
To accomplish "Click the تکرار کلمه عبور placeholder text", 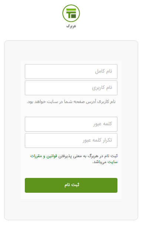I will (97, 140).
